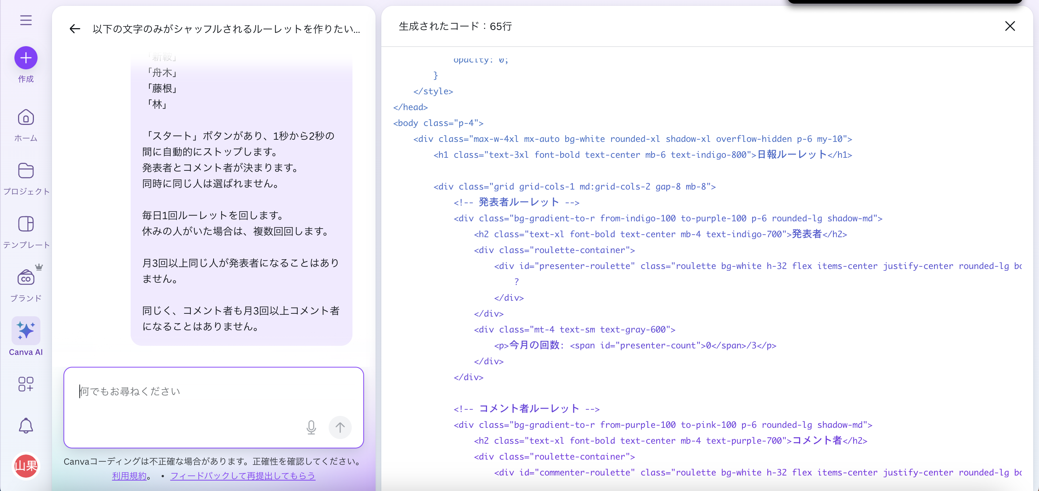The height and width of the screenshot is (491, 1039).
Task: Open the apps grid icon
Action: point(26,384)
